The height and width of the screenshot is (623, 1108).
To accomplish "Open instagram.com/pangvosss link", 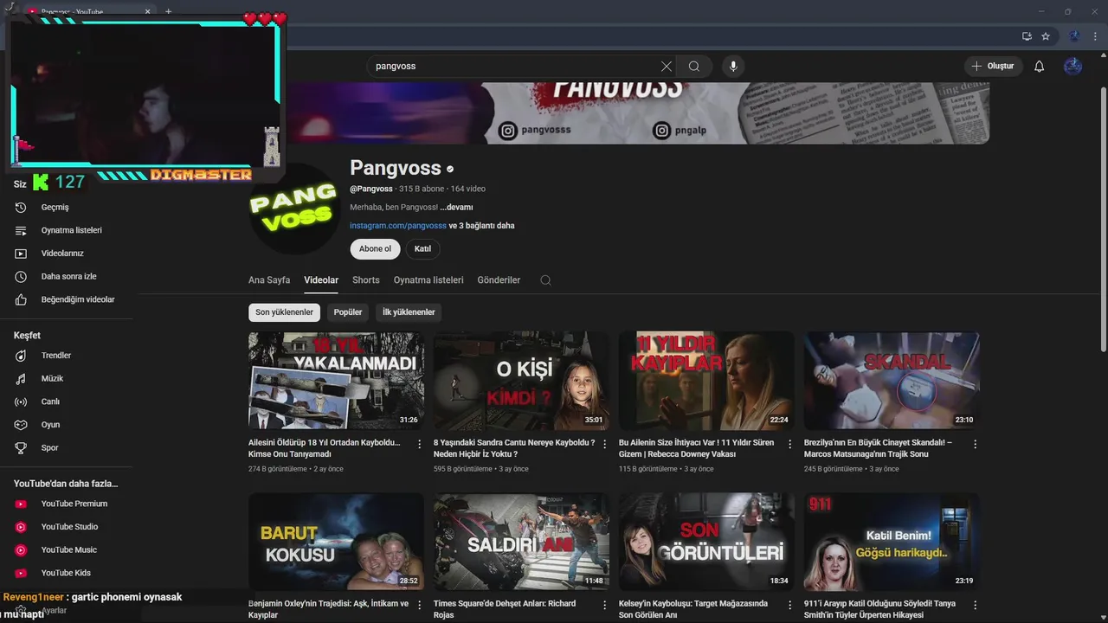I will pos(397,226).
